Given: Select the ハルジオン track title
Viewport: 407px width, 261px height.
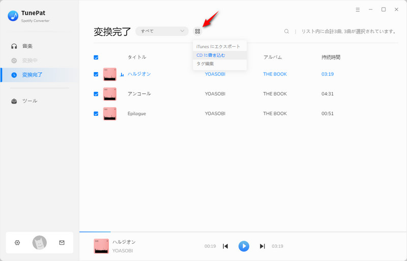Looking at the screenshot, I should [x=139, y=74].
